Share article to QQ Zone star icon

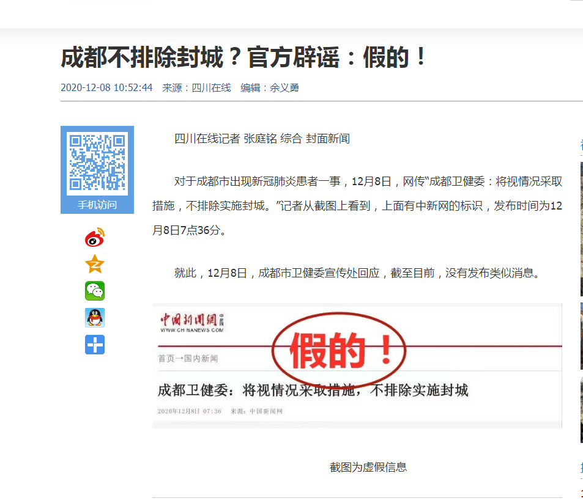[95, 265]
